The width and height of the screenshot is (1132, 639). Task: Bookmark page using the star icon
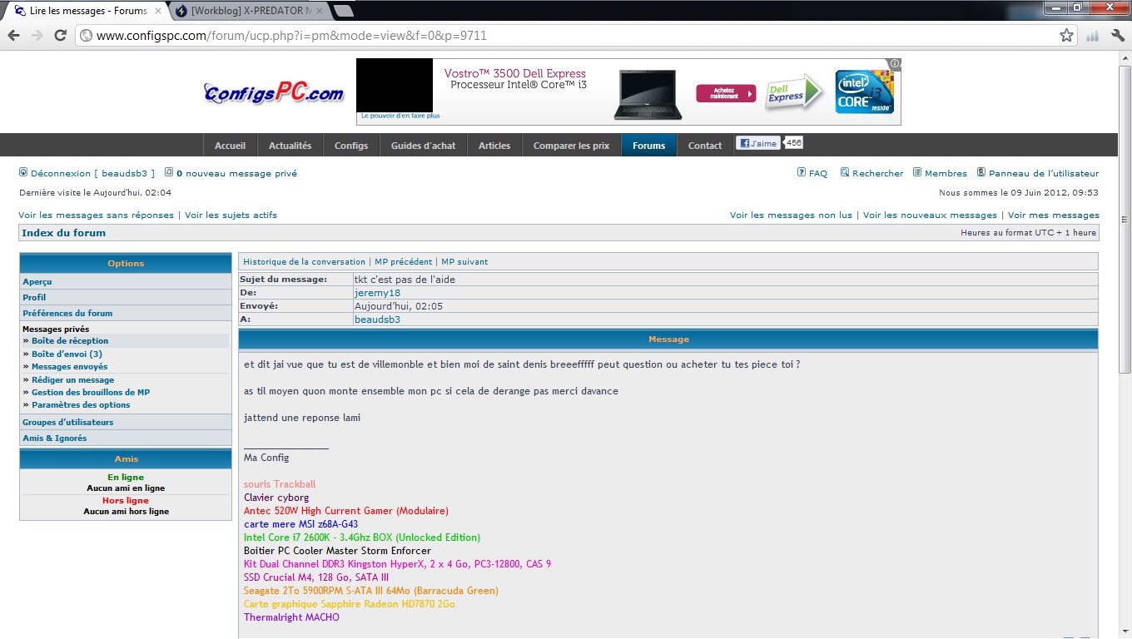pyautogui.click(x=1066, y=35)
